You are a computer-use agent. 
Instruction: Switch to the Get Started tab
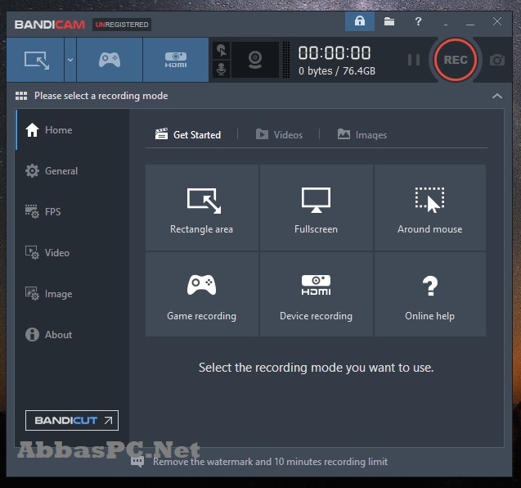tap(188, 135)
